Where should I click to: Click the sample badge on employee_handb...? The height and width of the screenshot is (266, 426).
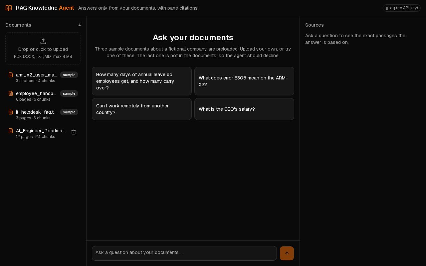[69, 93]
